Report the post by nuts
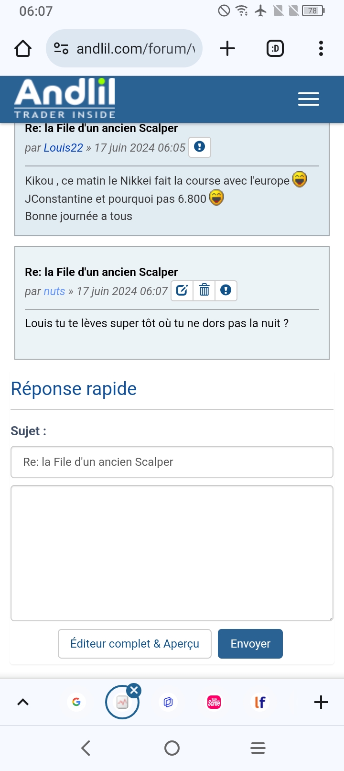344x771 pixels. pyautogui.click(x=226, y=290)
